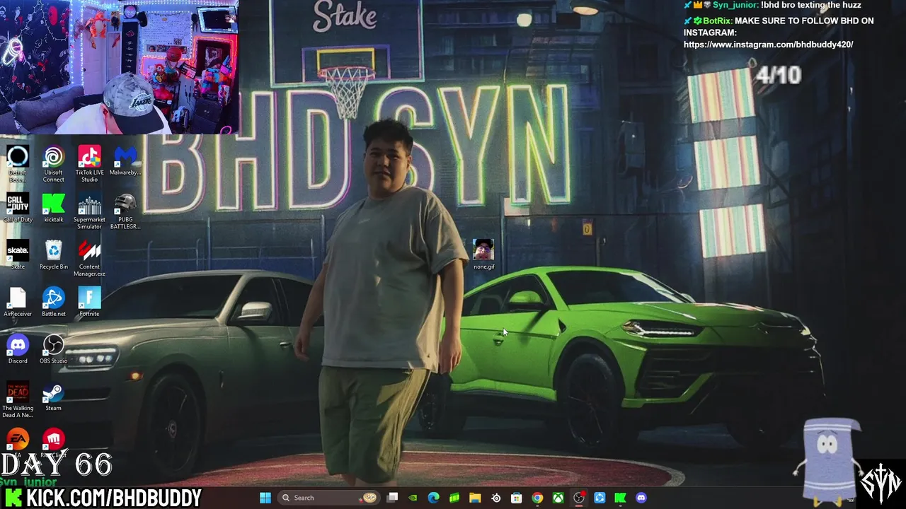Open SteelSeries app in the taskbar

[x=496, y=498]
